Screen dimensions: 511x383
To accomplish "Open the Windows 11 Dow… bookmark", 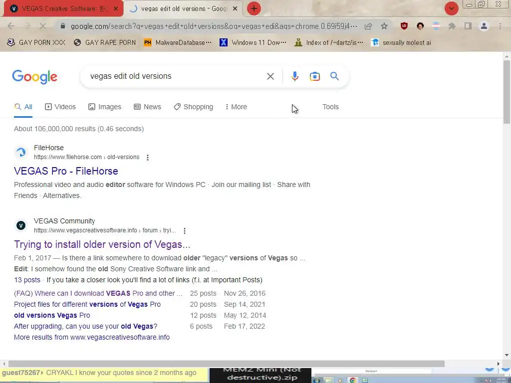I will click(253, 43).
